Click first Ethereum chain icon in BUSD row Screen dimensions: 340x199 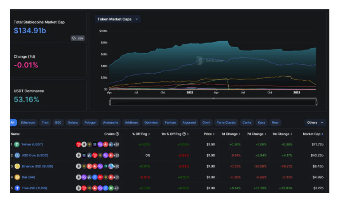pos(78,166)
